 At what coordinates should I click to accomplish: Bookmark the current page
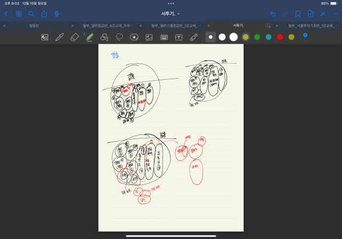tap(298, 14)
